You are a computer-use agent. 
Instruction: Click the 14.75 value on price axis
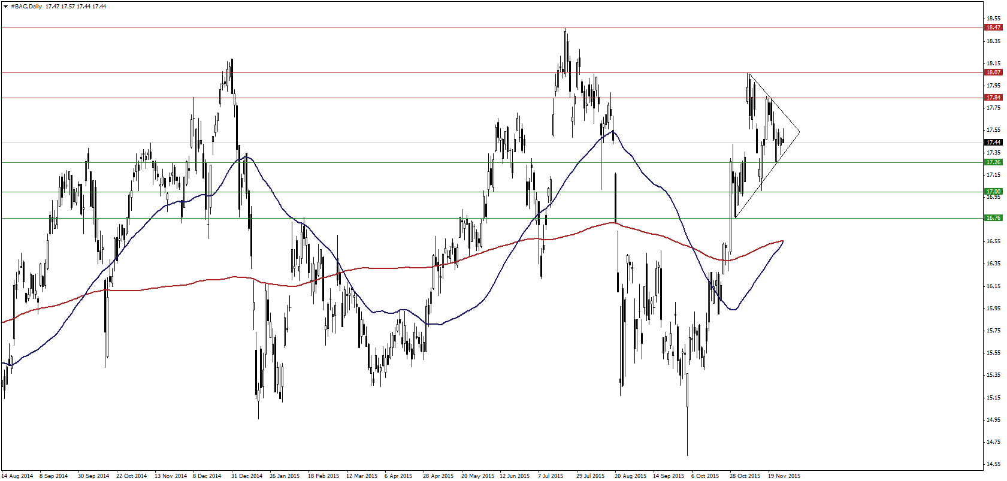pyautogui.click(x=993, y=442)
